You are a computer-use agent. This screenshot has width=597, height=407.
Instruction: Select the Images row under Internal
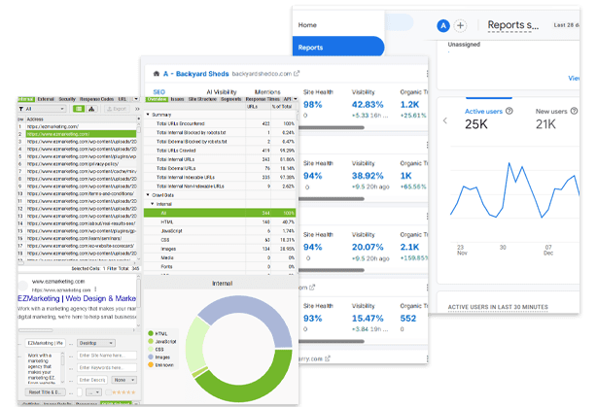point(220,249)
